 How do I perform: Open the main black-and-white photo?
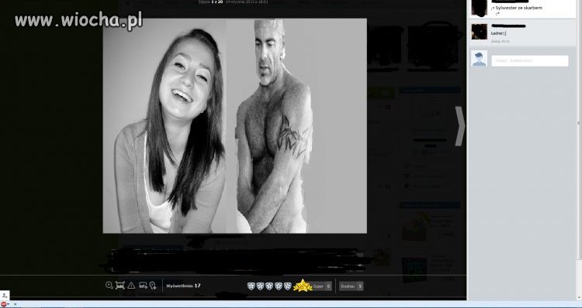(x=234, y=126)
